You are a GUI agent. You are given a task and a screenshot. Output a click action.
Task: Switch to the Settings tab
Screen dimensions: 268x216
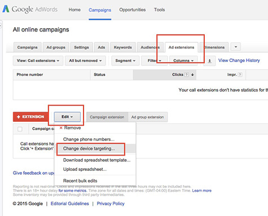tap(81, 47)
